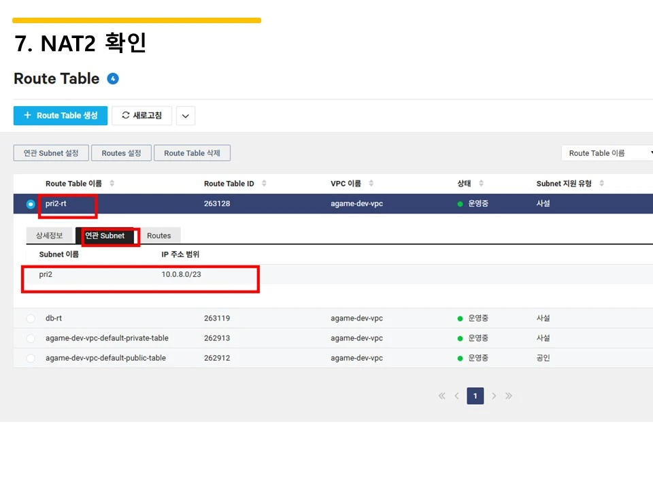Click the info badge next to Route Table heading
This screenshot has width=653, height=490.
click(x=112, y=78)
